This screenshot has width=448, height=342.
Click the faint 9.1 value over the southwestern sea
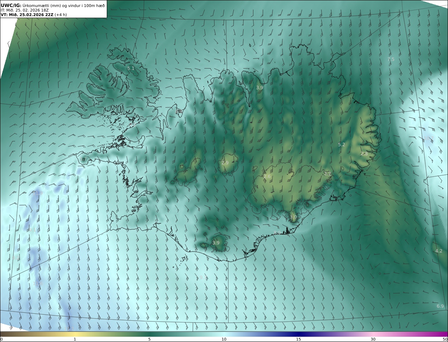point(32,230)
